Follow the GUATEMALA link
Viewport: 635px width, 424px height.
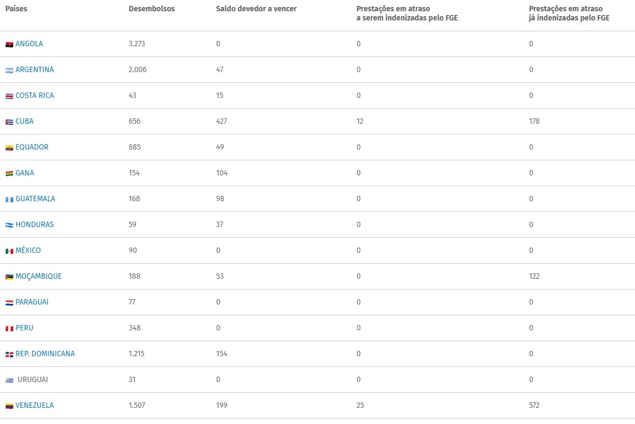[x=35, y=199]
